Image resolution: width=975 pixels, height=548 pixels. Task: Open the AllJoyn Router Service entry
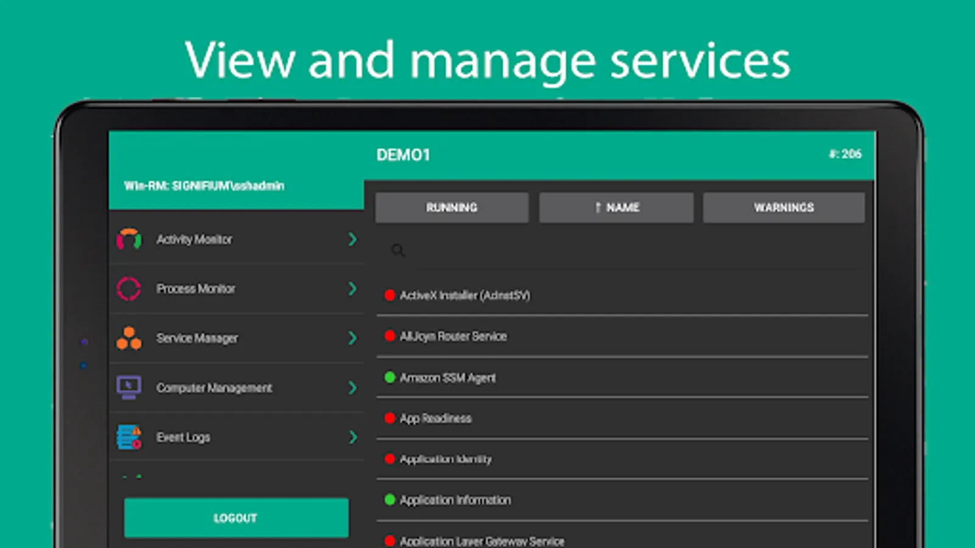pyautogui.click(x=453, y=336)
